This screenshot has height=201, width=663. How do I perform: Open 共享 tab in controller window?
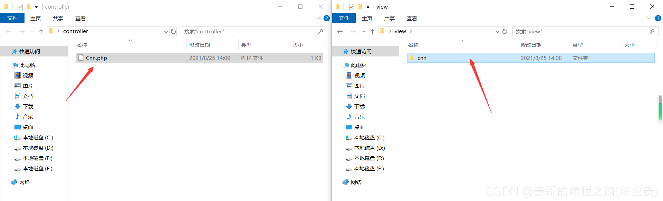[58, 18]
